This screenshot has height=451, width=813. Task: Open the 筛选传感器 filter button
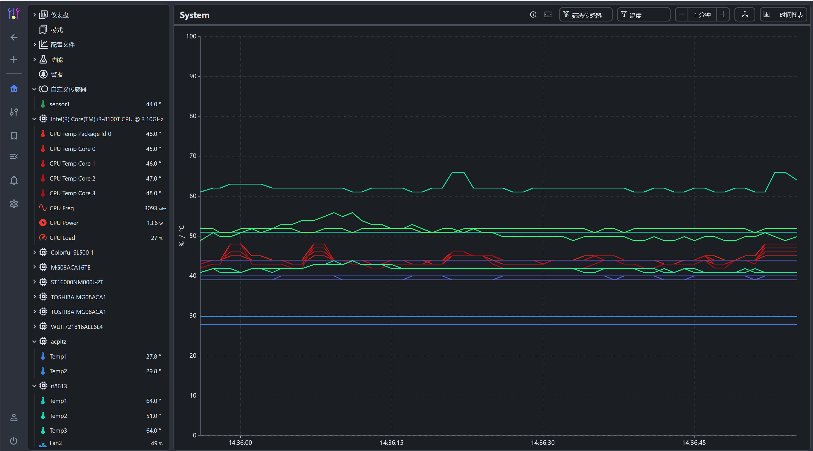[586, 14]
